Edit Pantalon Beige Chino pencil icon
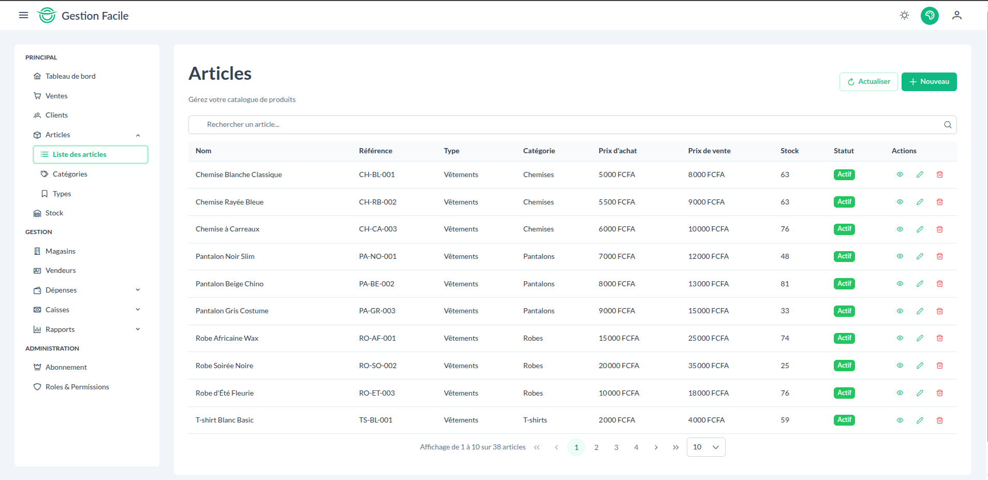Screen dimensions: 988x480 click(x=920, y=284)
